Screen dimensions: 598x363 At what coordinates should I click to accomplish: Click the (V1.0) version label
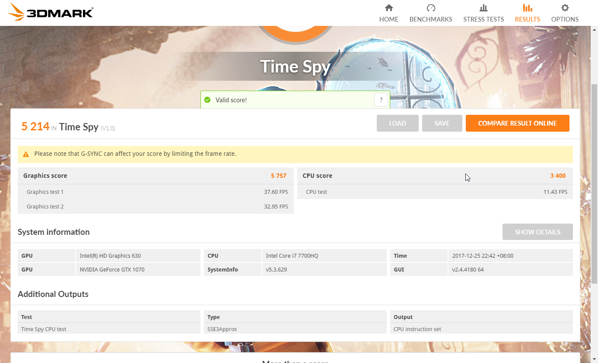[x=108, y=128]
